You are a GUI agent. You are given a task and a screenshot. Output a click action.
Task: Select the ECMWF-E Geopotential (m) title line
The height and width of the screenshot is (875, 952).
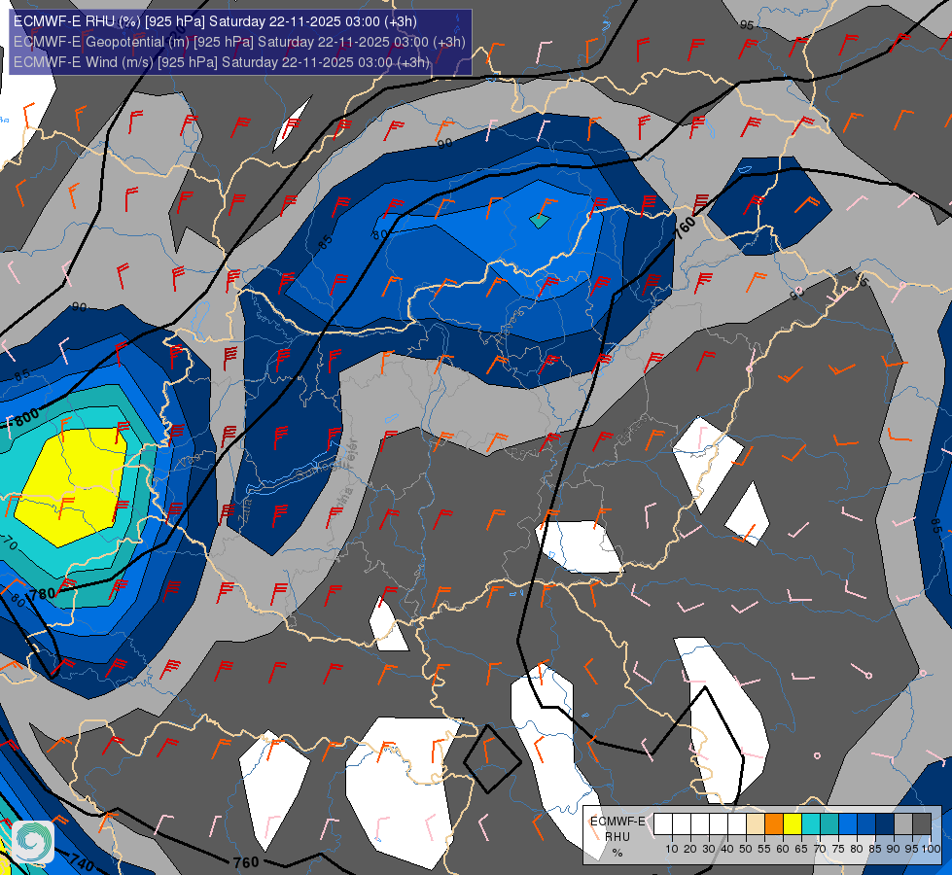239,42
